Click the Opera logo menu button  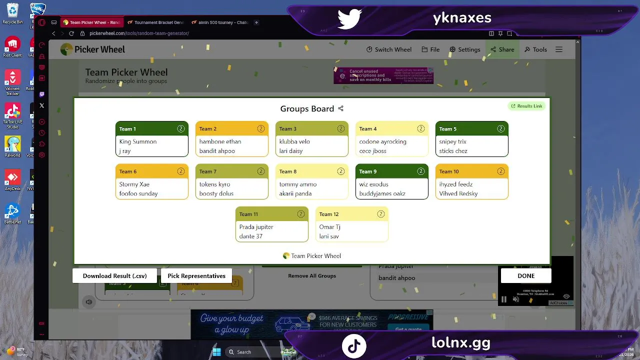(42, 22)
